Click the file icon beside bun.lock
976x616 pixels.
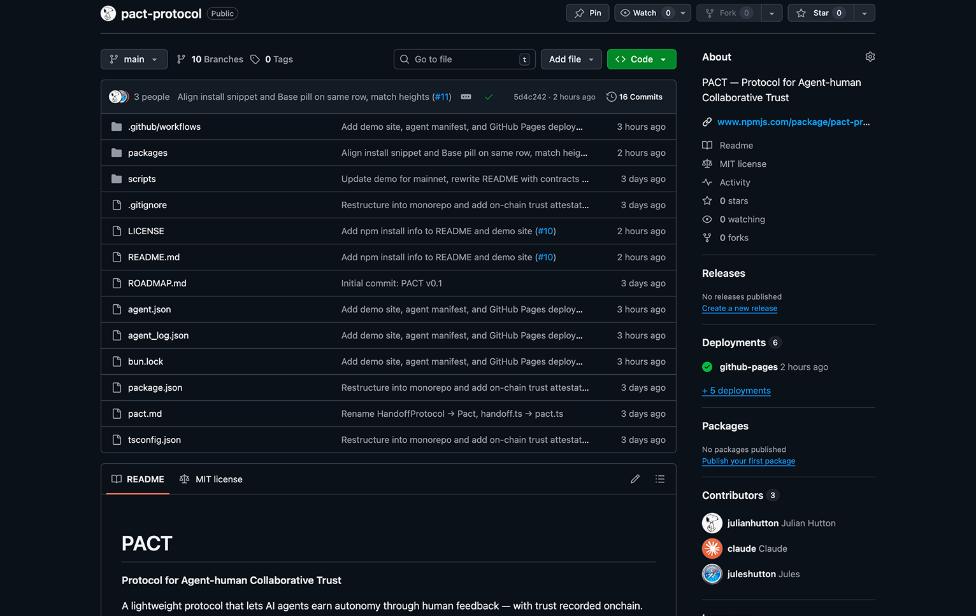coord(117,361)
